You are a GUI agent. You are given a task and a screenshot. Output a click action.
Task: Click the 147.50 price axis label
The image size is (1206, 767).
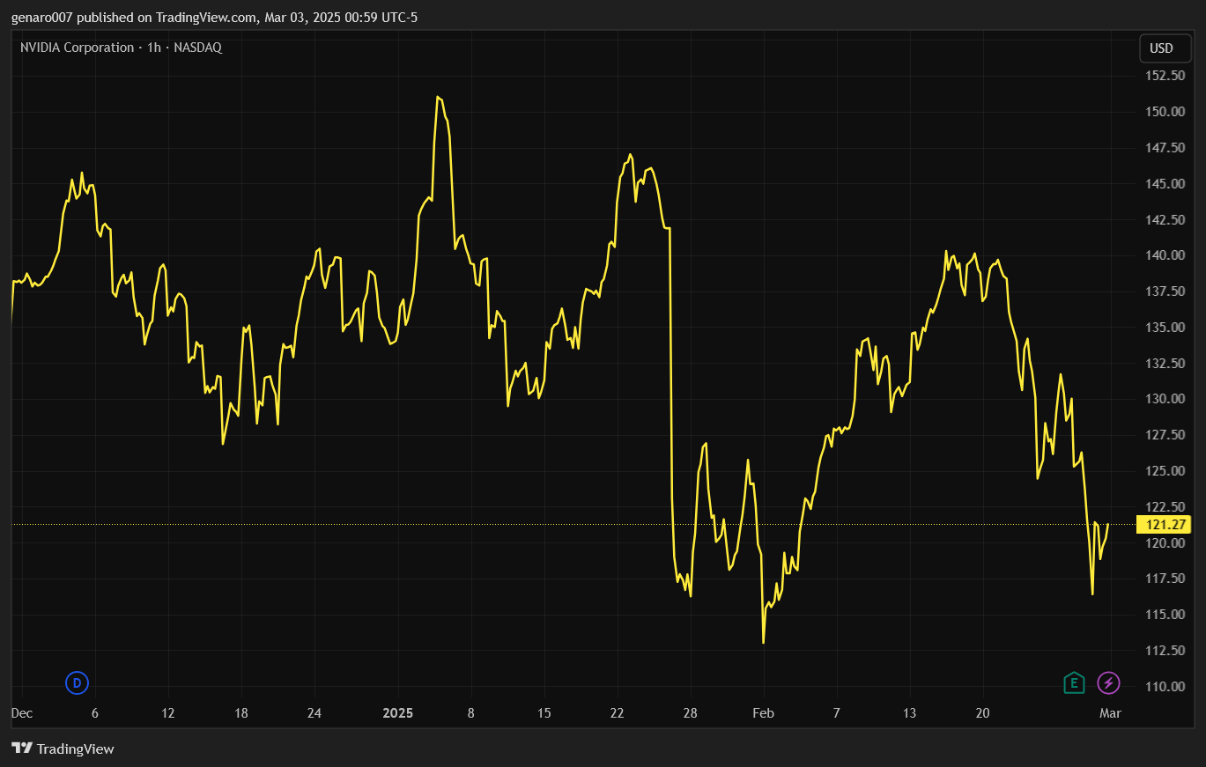point(1165,148)
